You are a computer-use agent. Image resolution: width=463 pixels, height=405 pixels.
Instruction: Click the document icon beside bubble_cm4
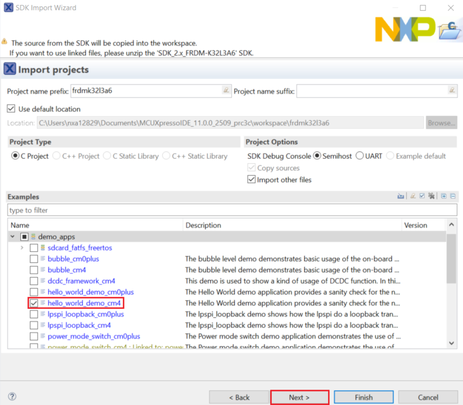pos(43,270)
